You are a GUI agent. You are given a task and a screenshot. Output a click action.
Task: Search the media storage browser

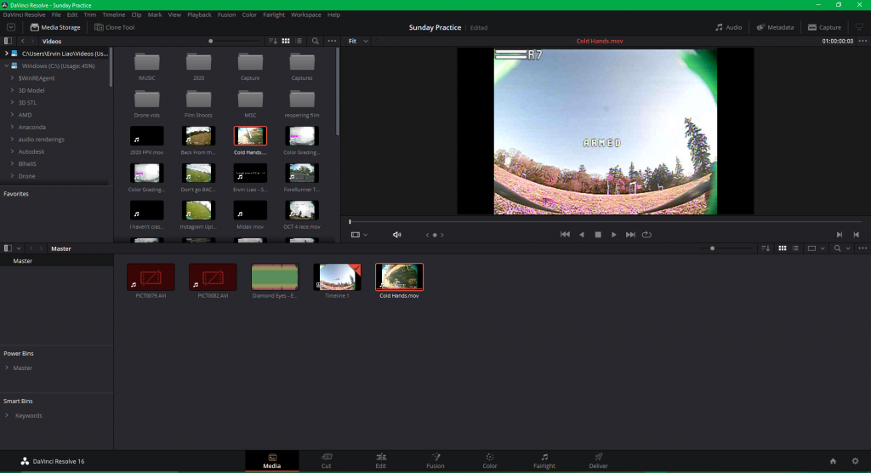[x=315, y=41]
